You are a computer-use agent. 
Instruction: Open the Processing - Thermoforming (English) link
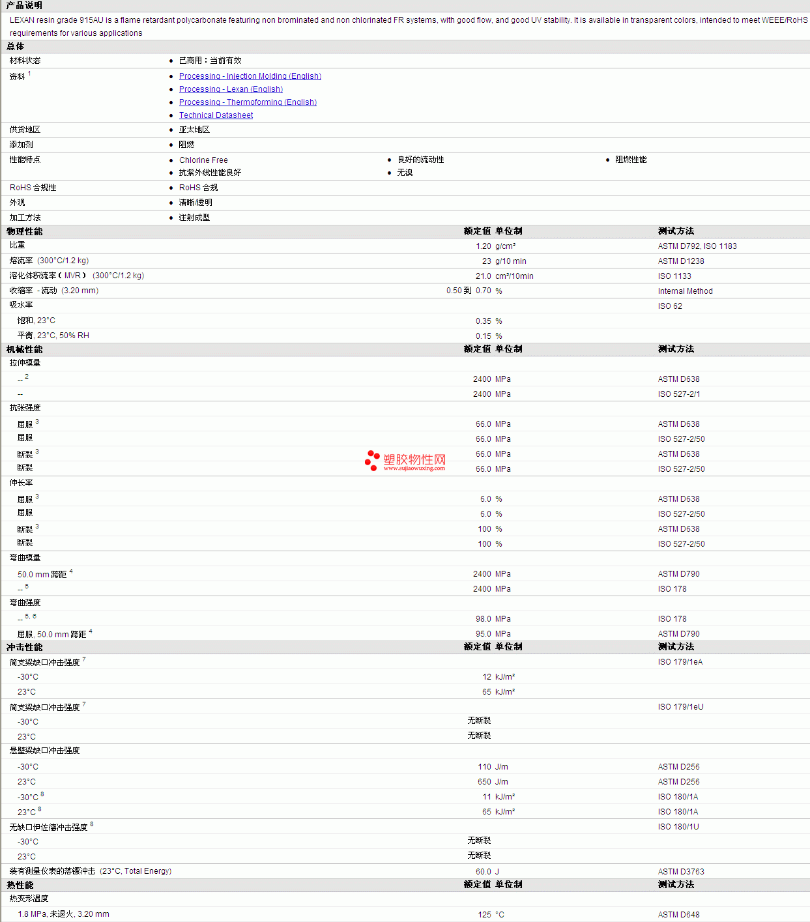click(248, 102)
